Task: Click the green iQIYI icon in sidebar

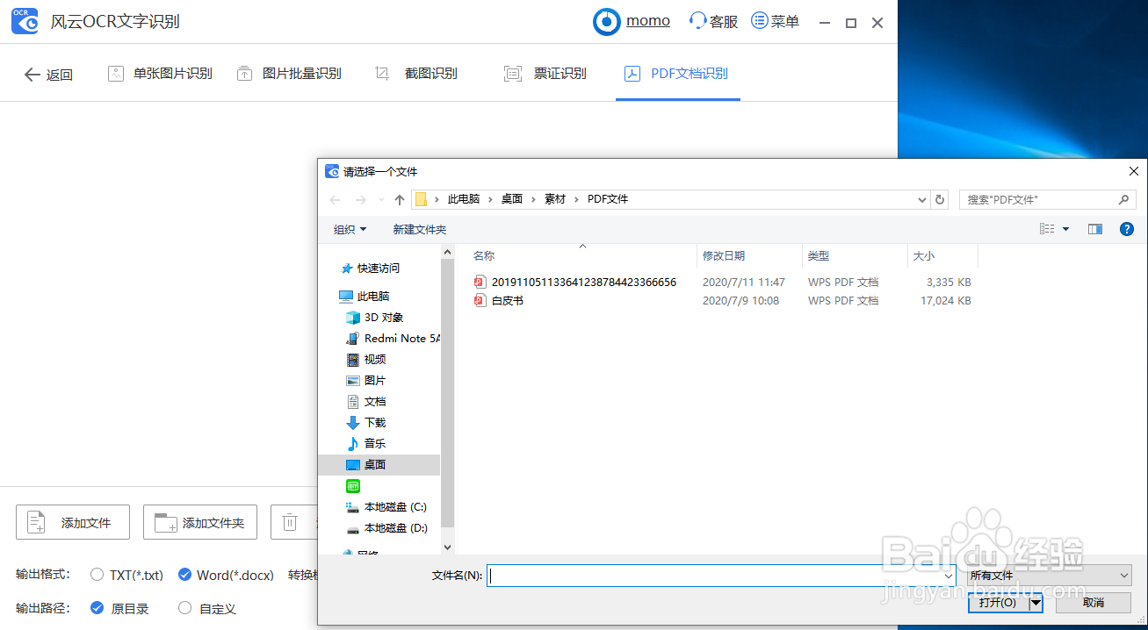Action: point(353,486)
